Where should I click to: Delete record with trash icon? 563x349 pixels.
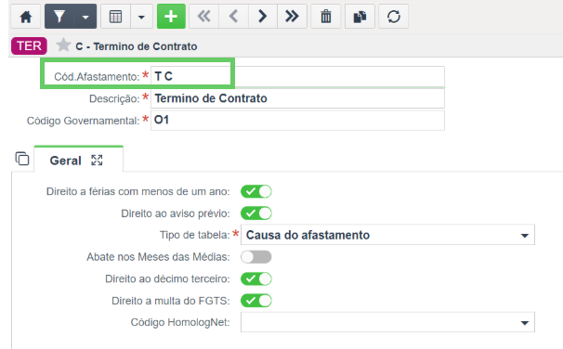pos(326,17)
